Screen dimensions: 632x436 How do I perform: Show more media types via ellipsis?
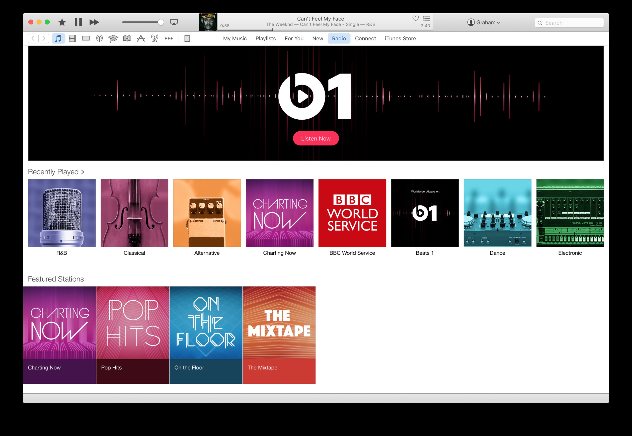click(x=169, y=39)
